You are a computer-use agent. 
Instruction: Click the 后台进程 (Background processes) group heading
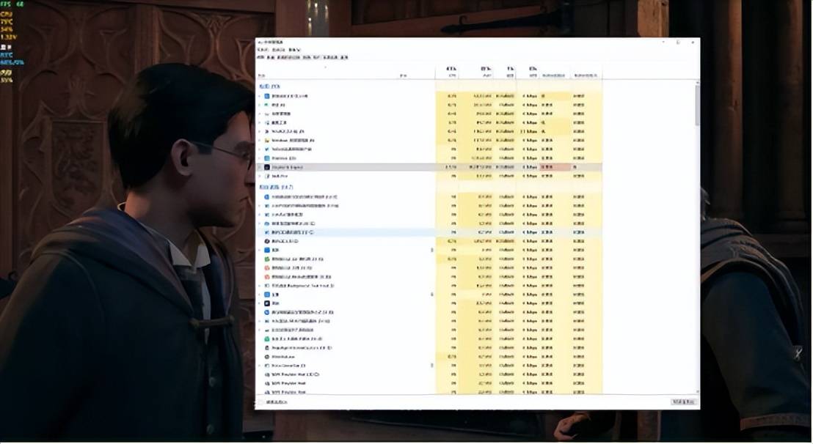[276, 187]
